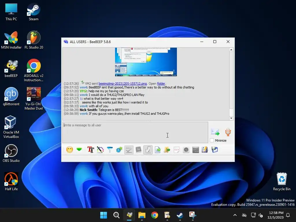Screen dimensions: 296x222
Task: Select the qBittorrent desktop icon
Action: [x=11, y=97]
